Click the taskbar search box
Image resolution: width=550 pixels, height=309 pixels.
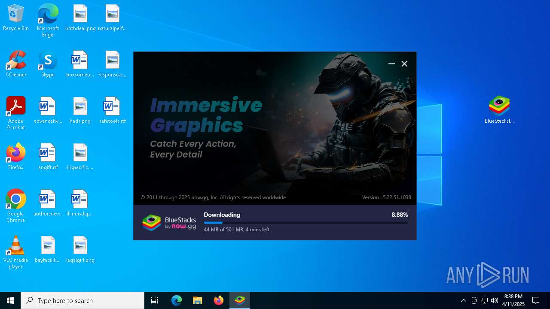click(x=82, y=300)
